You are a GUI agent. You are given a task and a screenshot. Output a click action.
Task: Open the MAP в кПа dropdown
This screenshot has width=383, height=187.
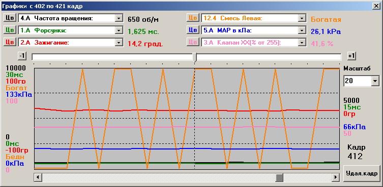click(x=302, y=30)
